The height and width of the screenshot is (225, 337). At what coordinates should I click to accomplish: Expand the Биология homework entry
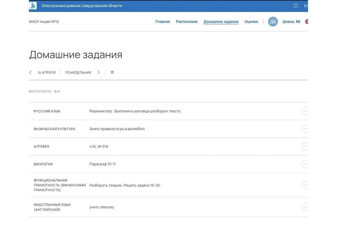[305, 164]
